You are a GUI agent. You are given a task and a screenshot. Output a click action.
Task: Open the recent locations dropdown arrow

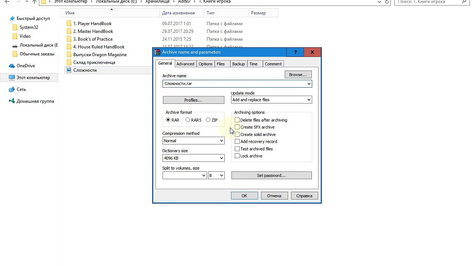point(26,1)
